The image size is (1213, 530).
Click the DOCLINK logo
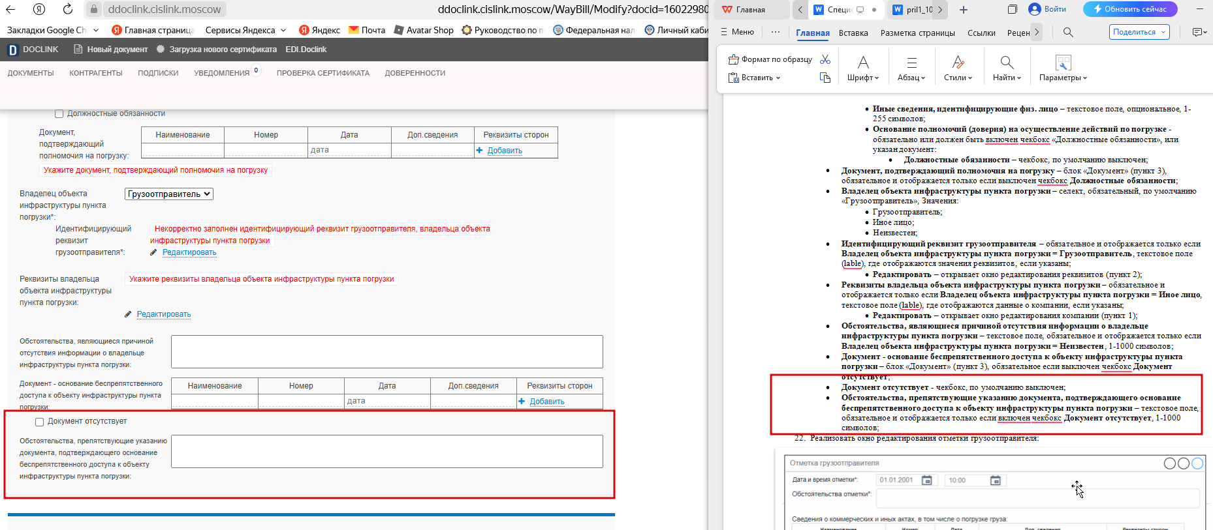point(33,50)
